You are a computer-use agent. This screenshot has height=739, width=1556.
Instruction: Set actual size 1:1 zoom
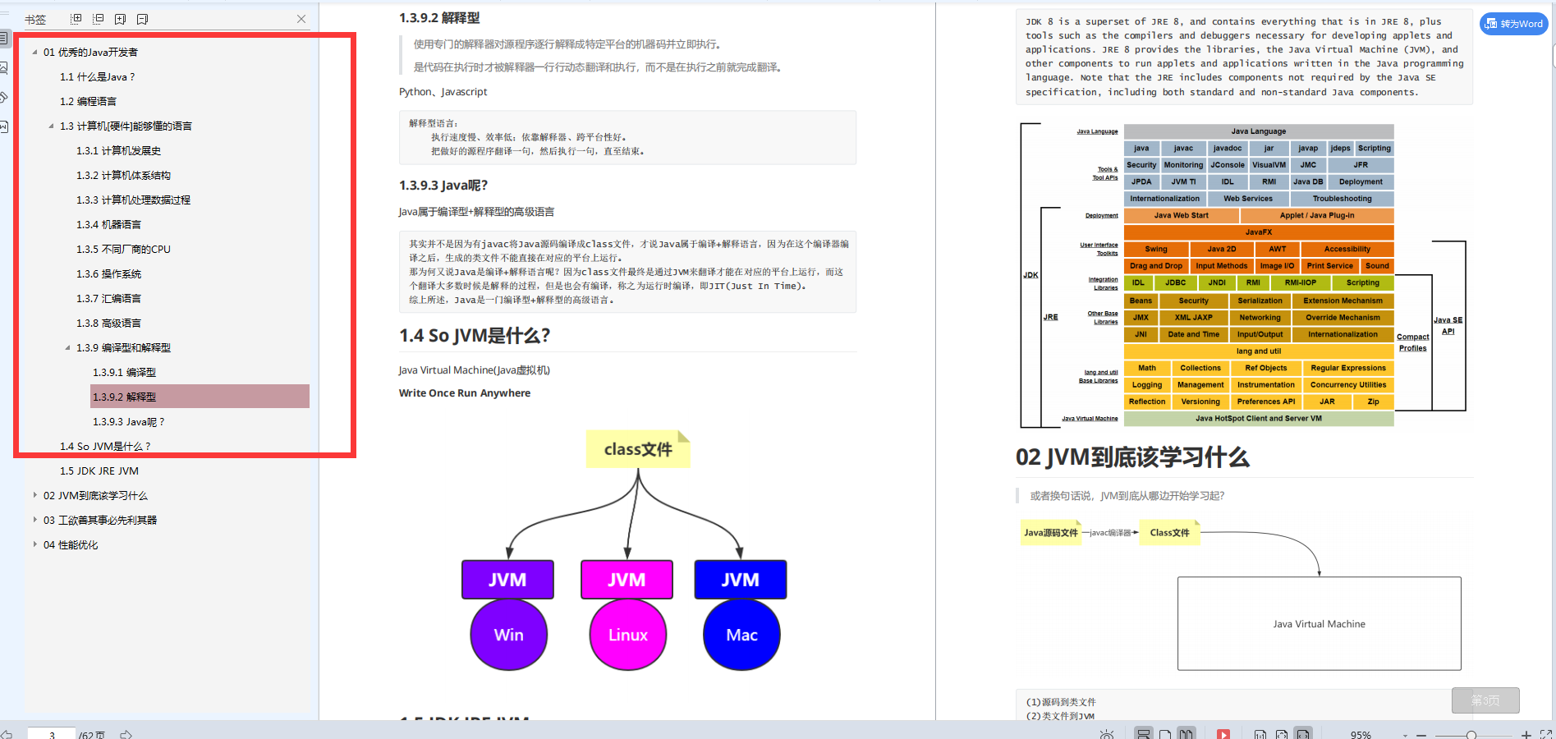pyautogui.click(x=1260, y=734)
